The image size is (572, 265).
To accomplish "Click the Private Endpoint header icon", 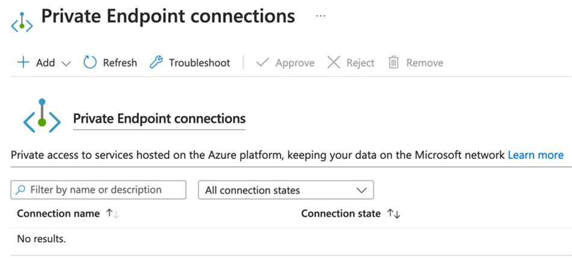I will coord(22,23).
